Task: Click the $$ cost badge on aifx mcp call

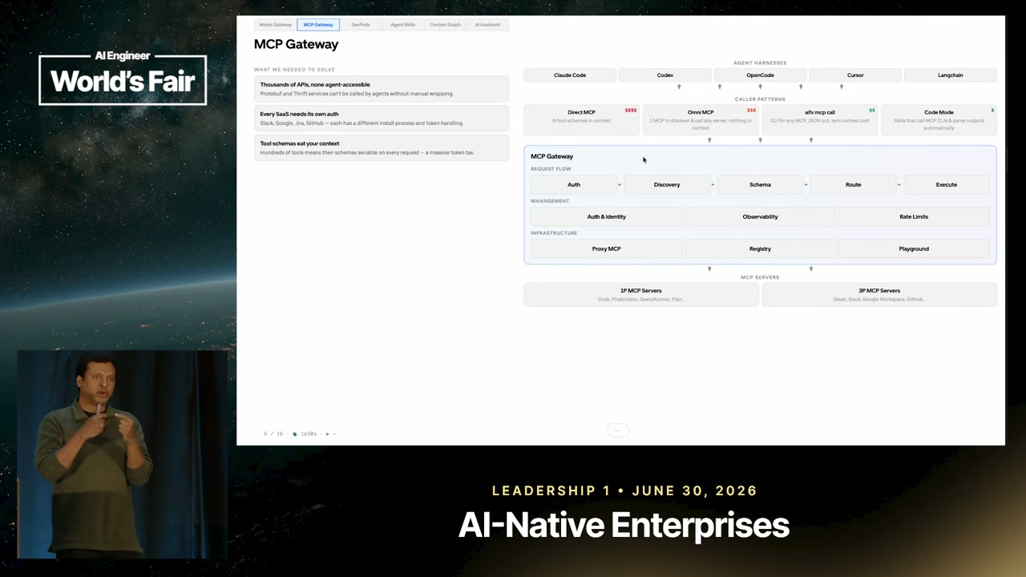Action: pyautogui.click(x=872, y=111)
